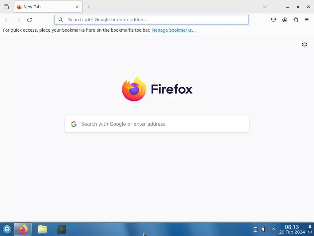The height and width of the screenshot is (236, 314).
Task: Open Firefox View from the tab strip
Action: [x=6, y=7]
